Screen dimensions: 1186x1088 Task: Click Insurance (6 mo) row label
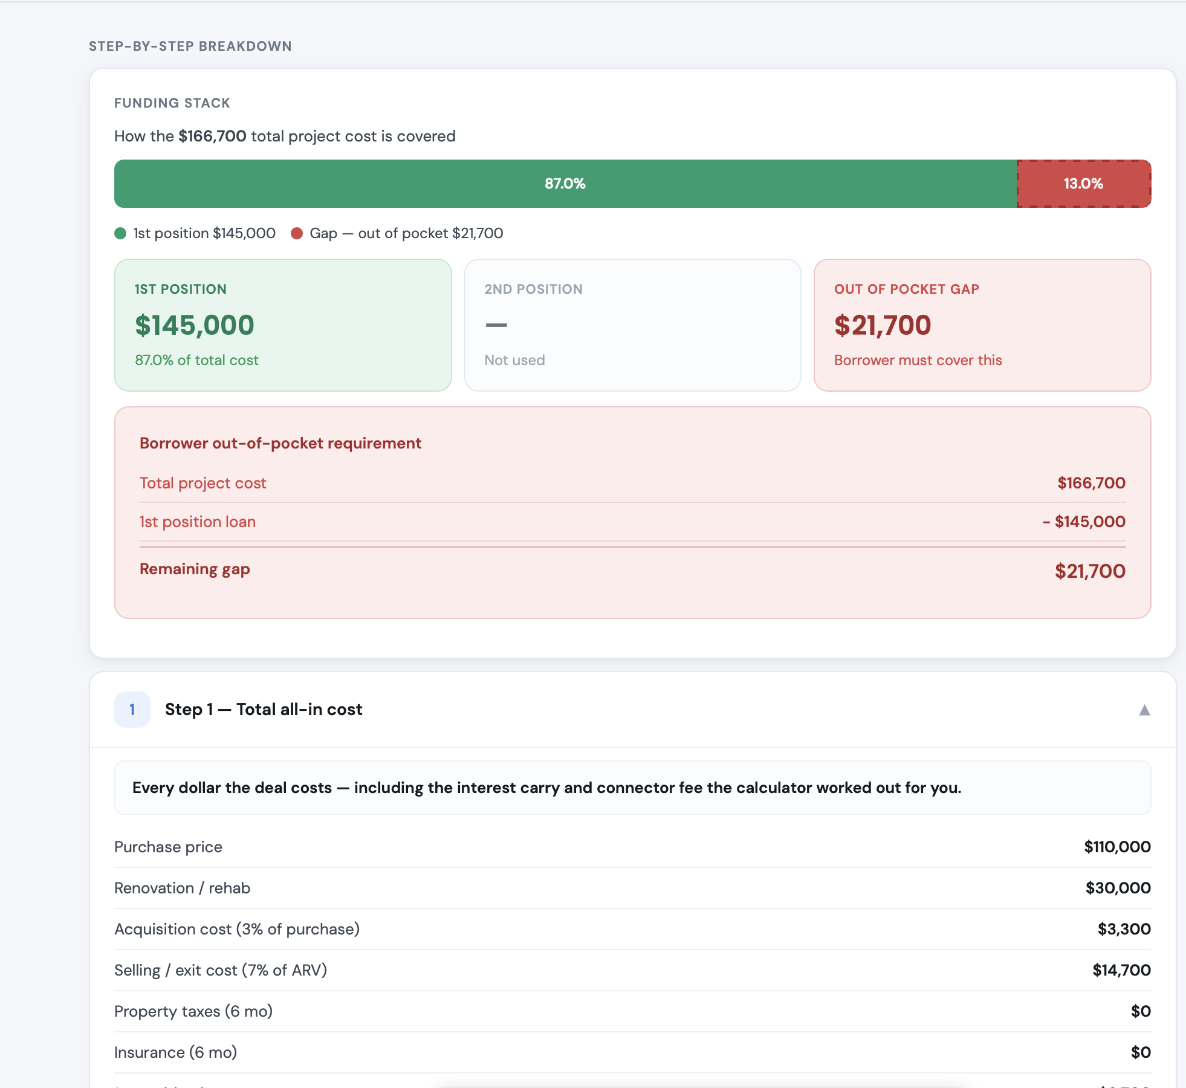pos(175,1052)
